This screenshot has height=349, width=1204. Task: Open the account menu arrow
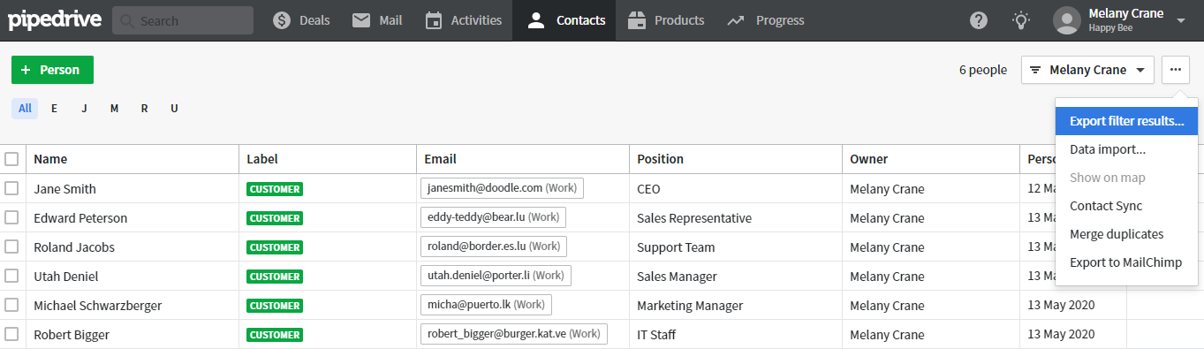(1181, 20)
